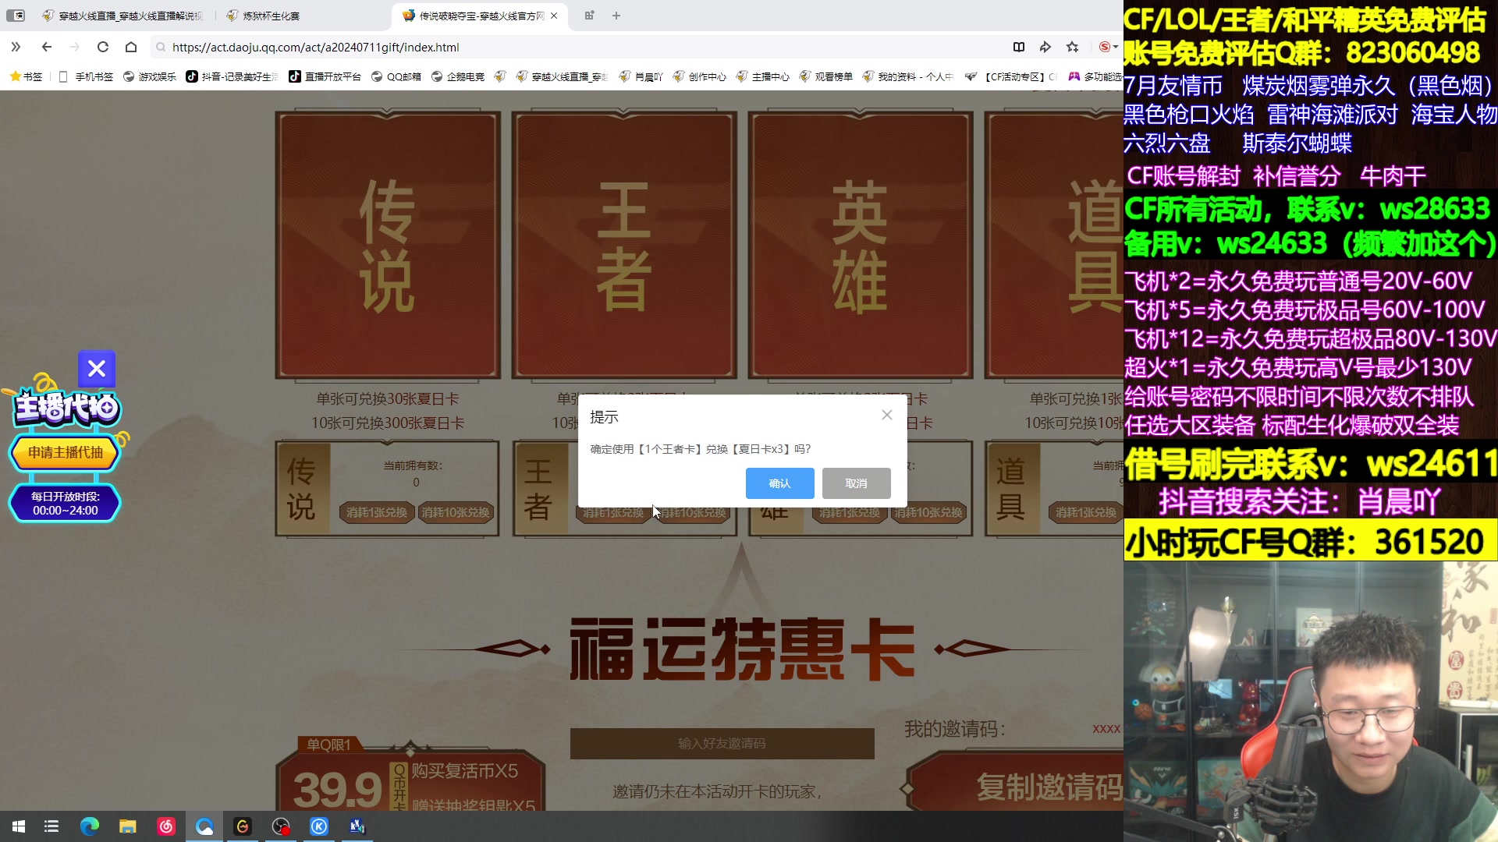Go back to previous page in browser
The height and width of the screenshot is (842, 1498).
(x=47, y=47)
